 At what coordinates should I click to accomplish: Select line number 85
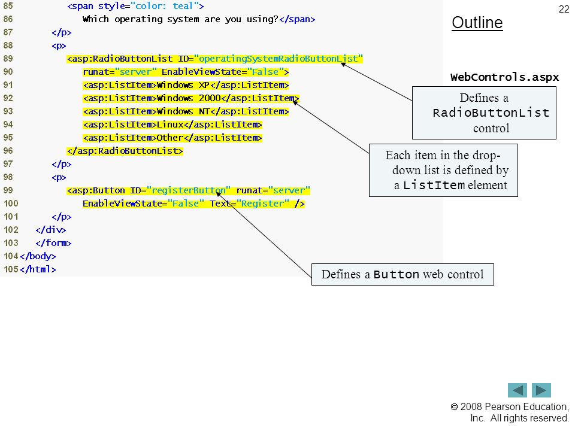coord(8,6)
